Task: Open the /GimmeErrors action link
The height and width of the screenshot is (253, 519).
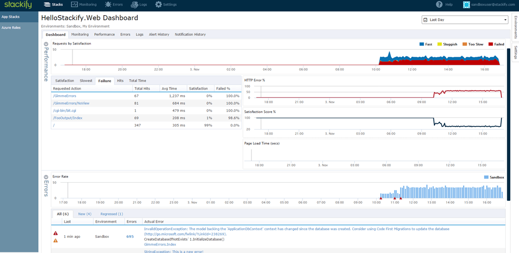Action: point(64,96)
